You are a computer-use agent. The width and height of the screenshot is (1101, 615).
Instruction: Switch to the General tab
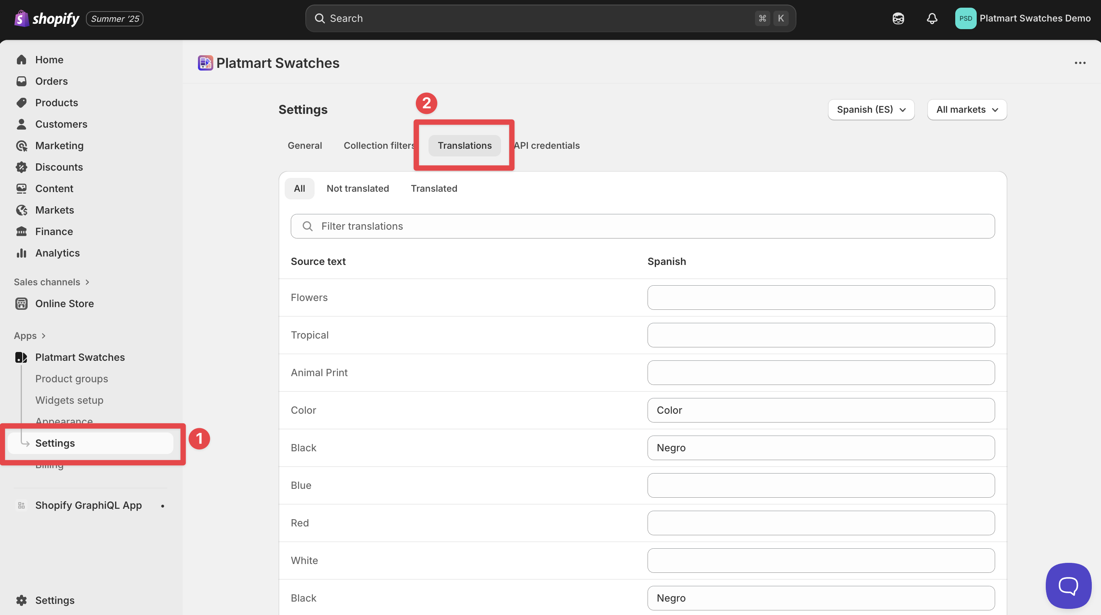point(305,146)
